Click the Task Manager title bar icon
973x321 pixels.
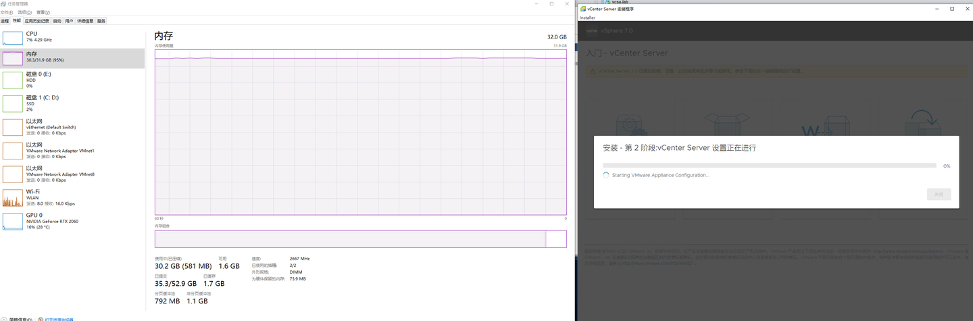[3, 3]
